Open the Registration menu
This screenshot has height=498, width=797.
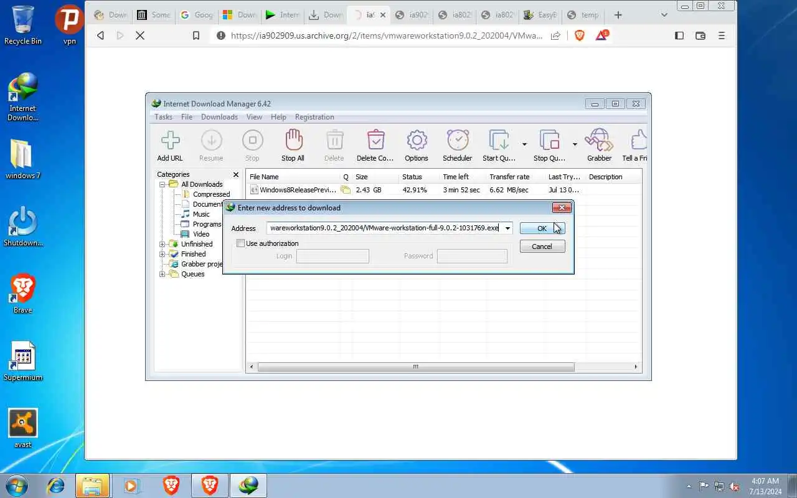point(314,117)
